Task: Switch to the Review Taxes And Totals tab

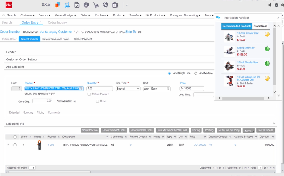Action: click(x=56, y=39)
